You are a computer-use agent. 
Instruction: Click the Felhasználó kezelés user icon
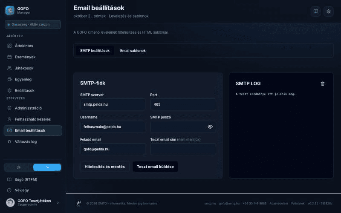pos(9,119)
